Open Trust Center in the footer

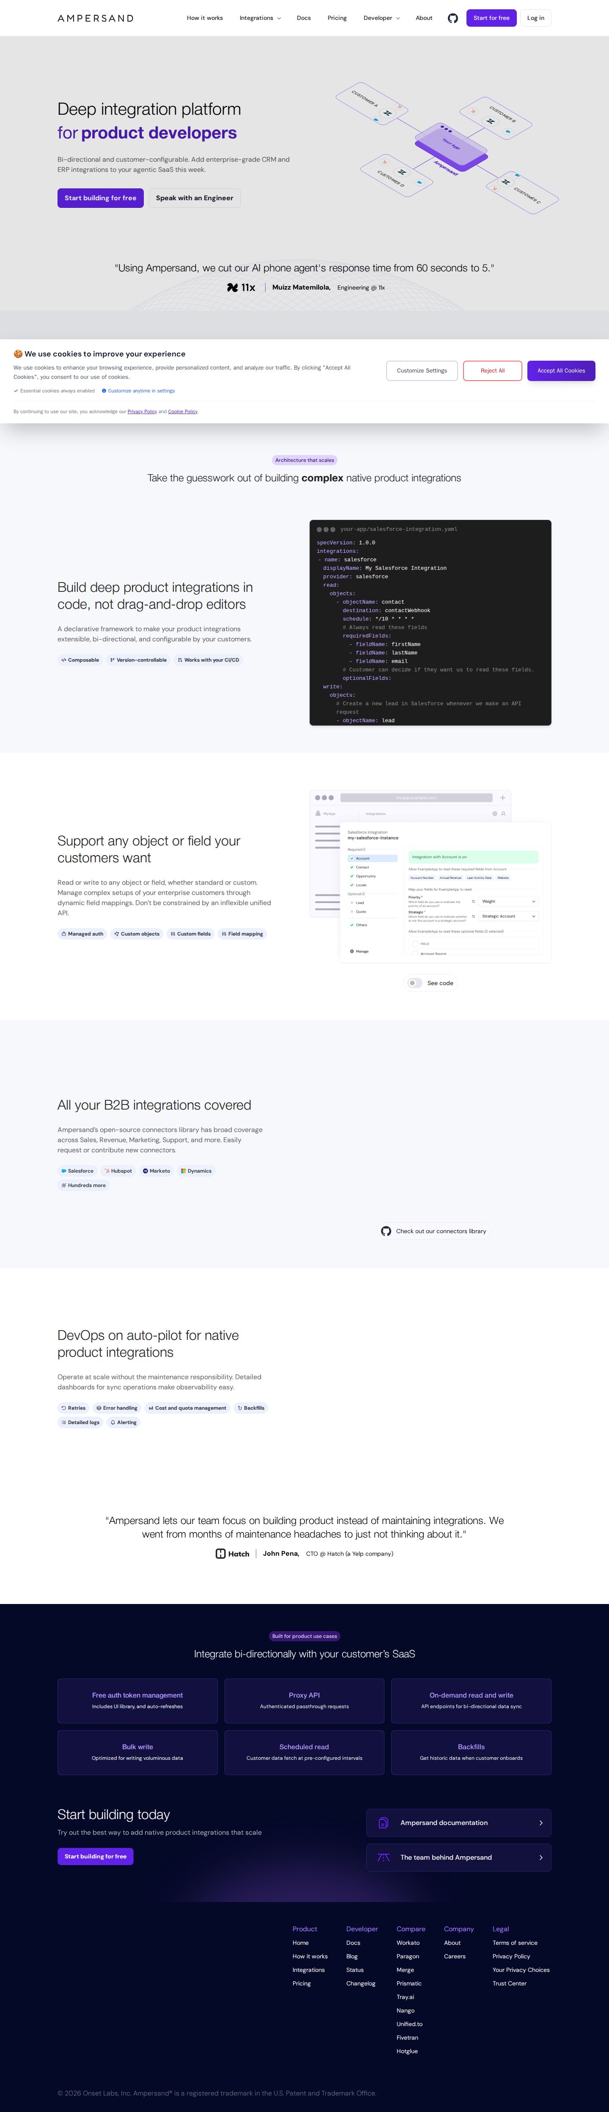pos(509,1984)
